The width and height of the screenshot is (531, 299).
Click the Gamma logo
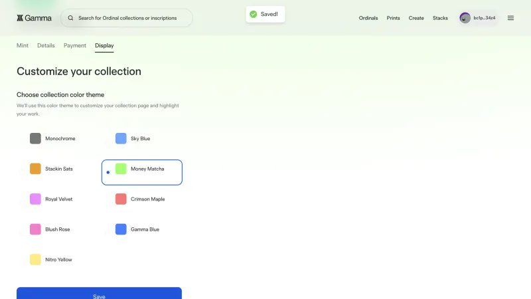(x=34, y=18)
